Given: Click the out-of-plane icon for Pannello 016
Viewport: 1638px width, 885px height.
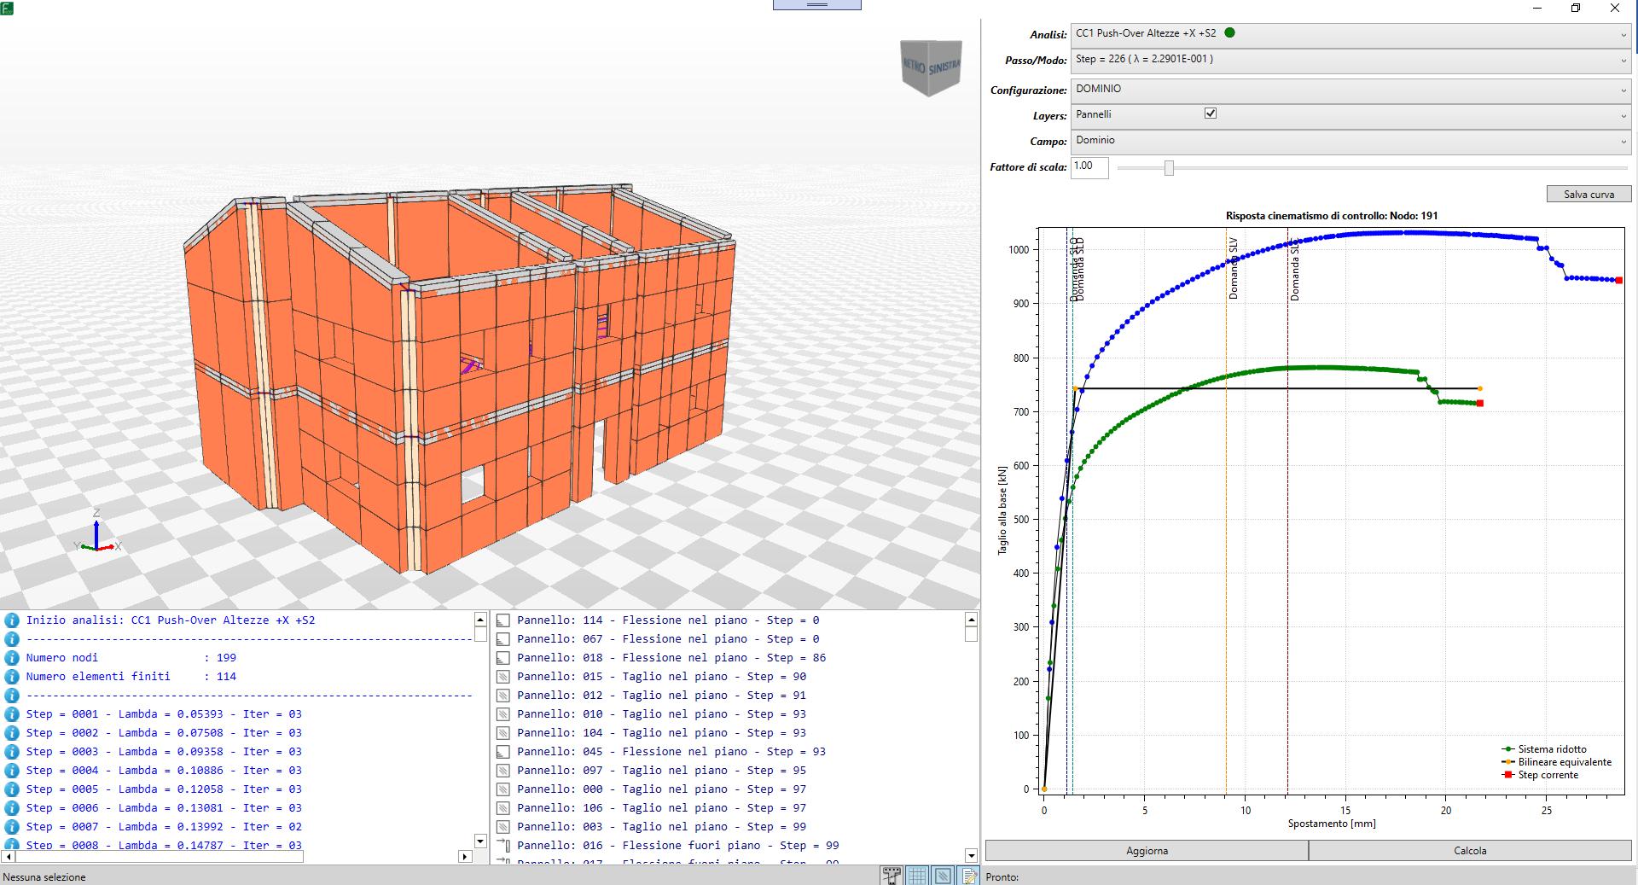Looking at the screenshot, I should point(503,846).
